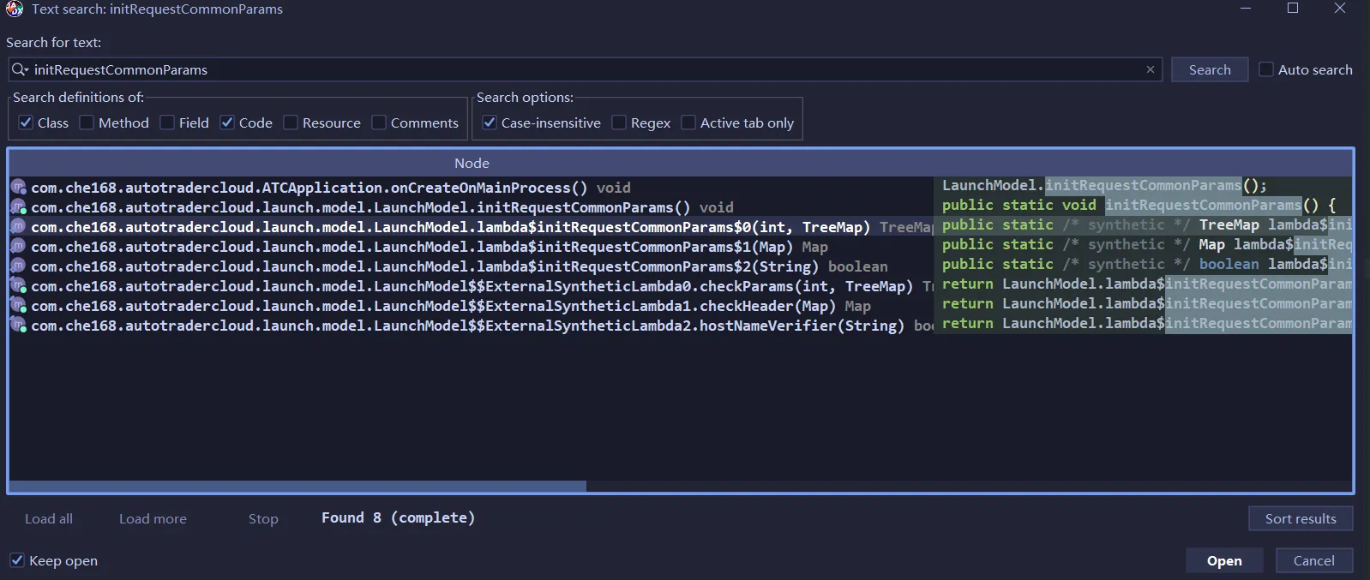Click the Stop button

tap(263, 518)
